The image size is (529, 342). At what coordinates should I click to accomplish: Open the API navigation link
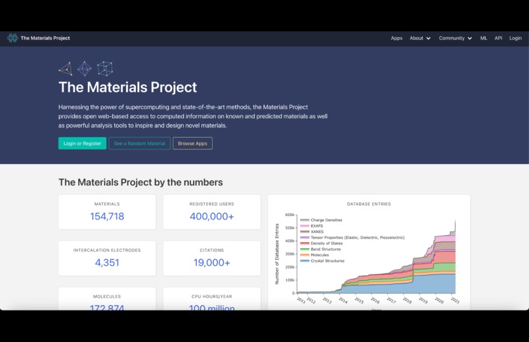[x=498, y=38]
